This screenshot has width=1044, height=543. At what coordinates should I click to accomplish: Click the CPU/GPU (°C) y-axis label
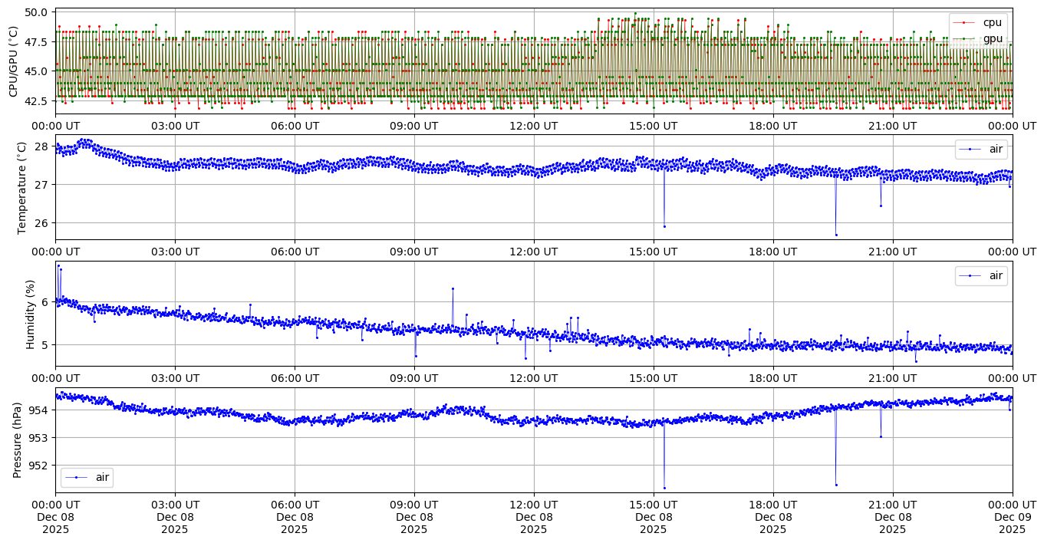pyautogui.click(x=13, y=61)
